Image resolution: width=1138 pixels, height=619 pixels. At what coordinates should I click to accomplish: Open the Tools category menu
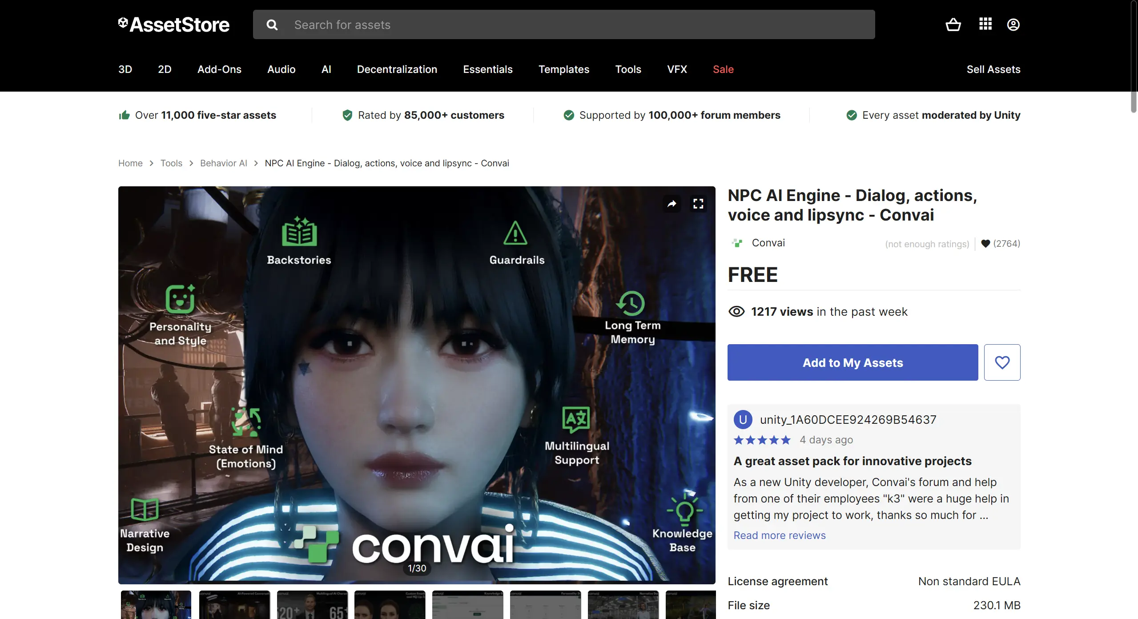pyautogui.click(x=628, y=69)
